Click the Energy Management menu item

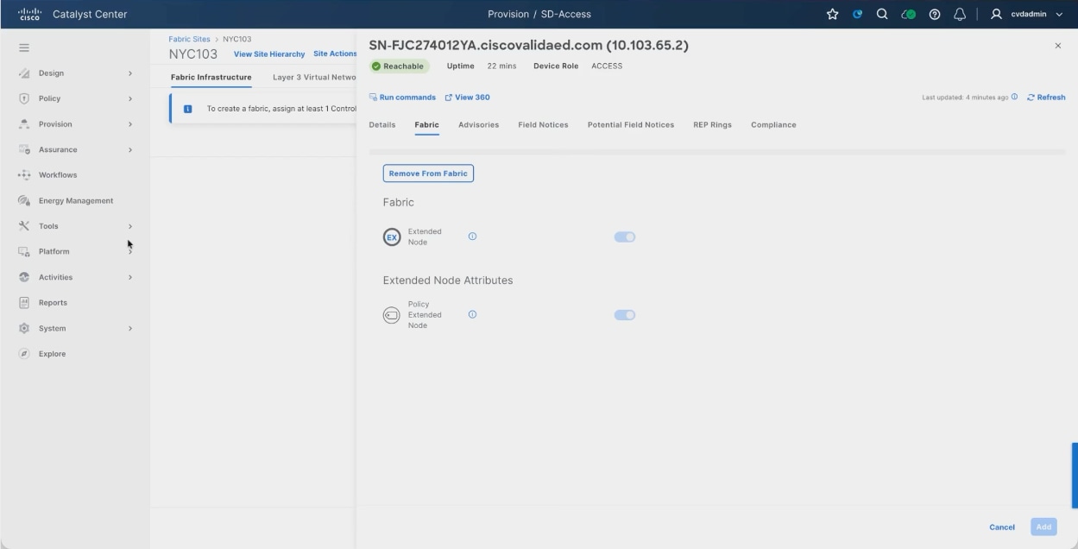[x=76, y=201]
